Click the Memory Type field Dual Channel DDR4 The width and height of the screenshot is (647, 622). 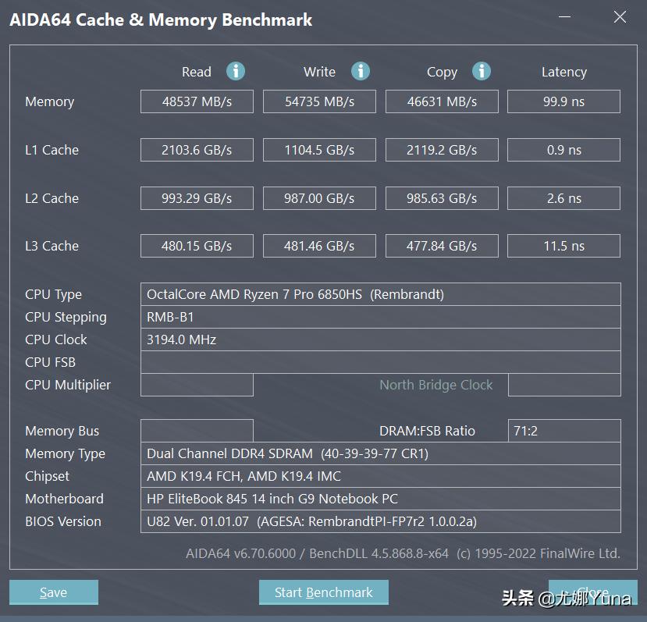[x=380, y=453]
